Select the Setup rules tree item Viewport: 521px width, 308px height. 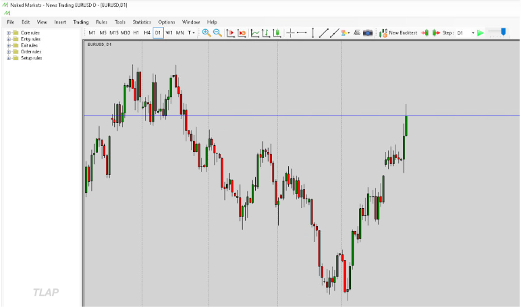pos(31,58)
